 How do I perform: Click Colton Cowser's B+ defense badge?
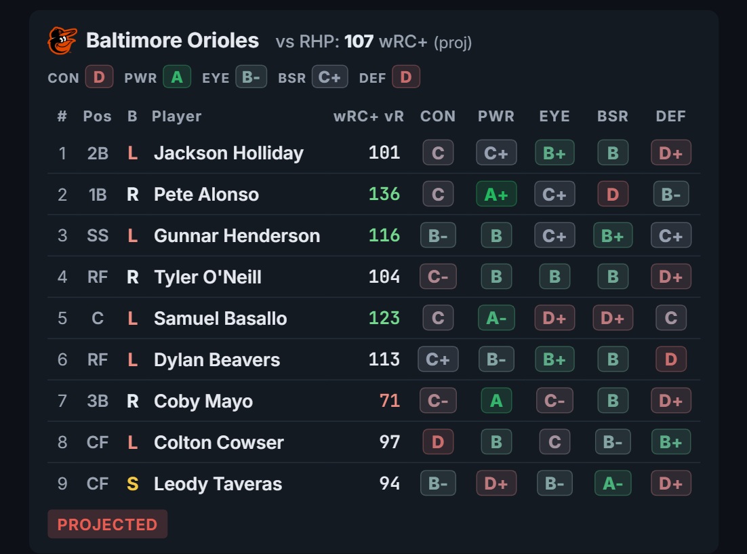click(671, 442)
